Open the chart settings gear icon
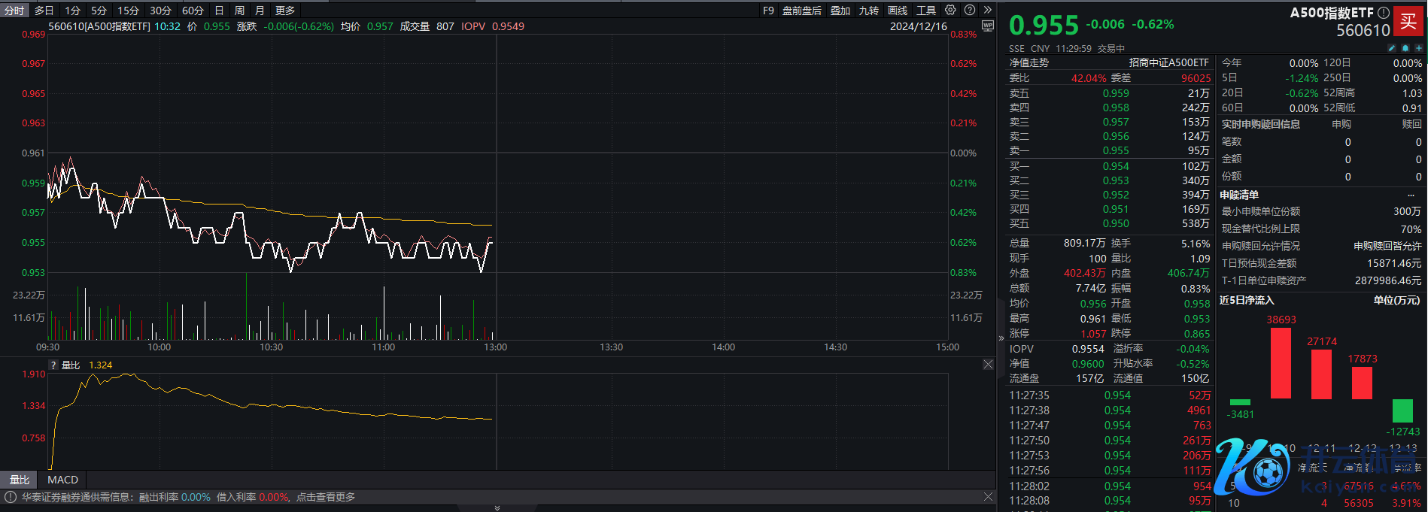This screenshot has width=1428, height=512. [950, 11]
